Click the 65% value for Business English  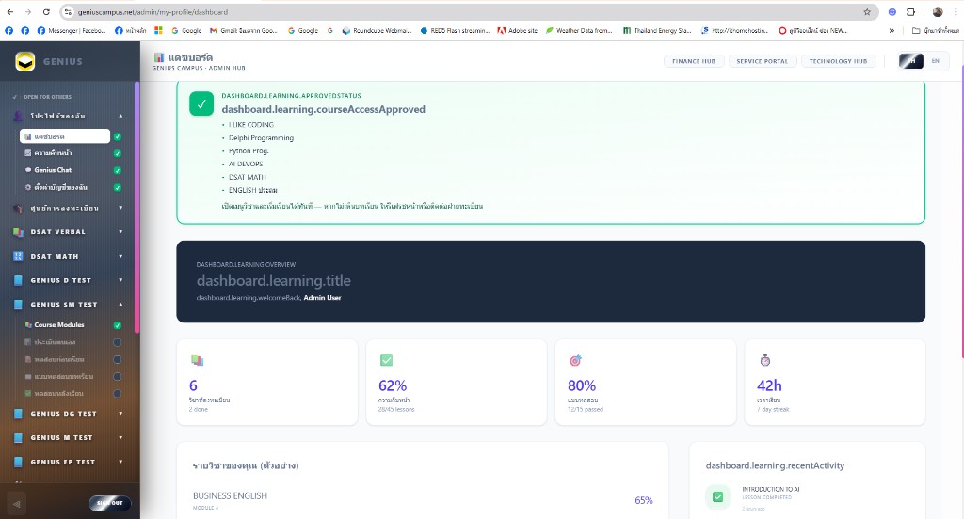pos(644,500)
